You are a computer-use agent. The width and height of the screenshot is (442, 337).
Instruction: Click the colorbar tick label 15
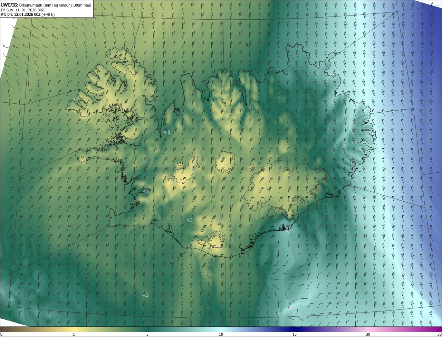(295, 334)
